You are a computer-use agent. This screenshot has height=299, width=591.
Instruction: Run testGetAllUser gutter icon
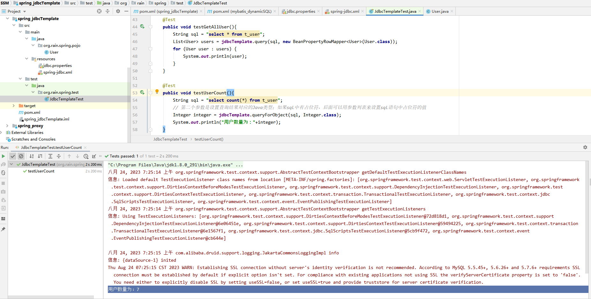[142, 27]
